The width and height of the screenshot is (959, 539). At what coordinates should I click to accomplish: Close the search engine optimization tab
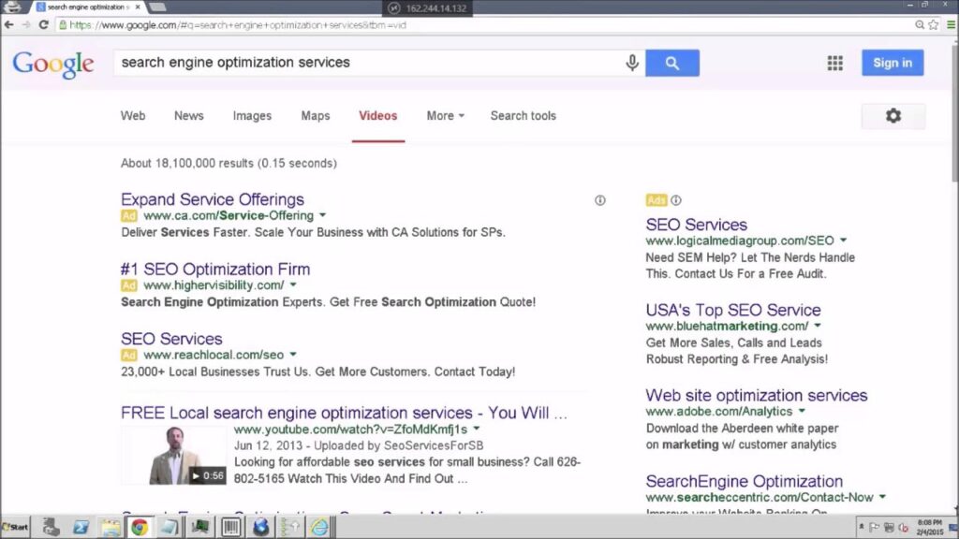point(138,7)
